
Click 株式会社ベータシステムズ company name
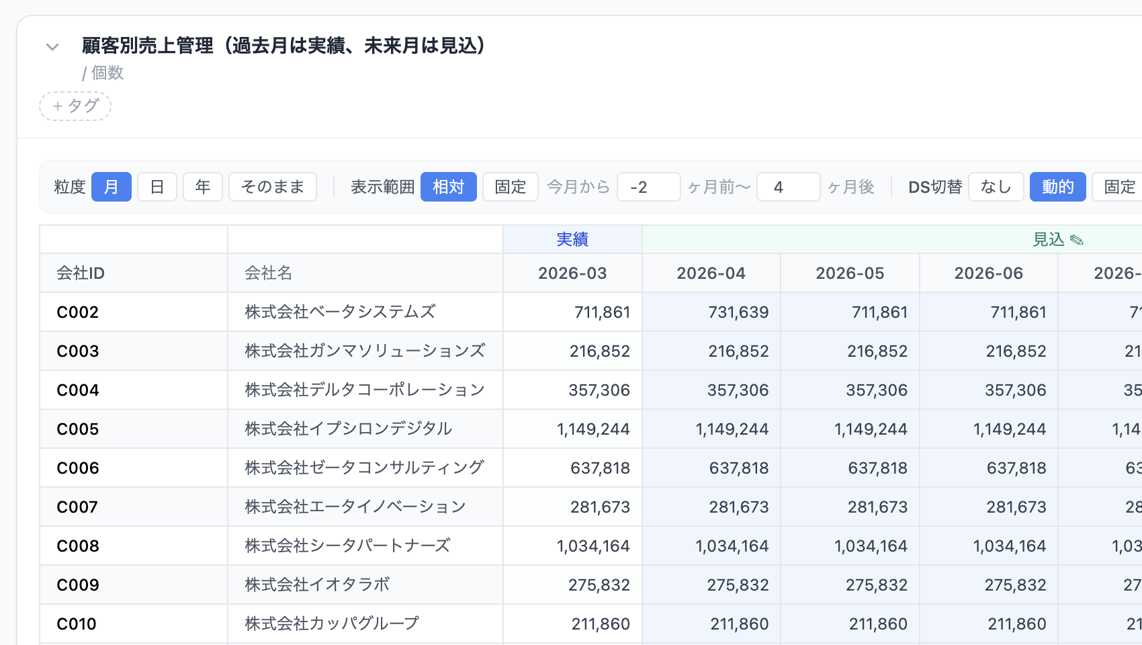pos(340,312)
